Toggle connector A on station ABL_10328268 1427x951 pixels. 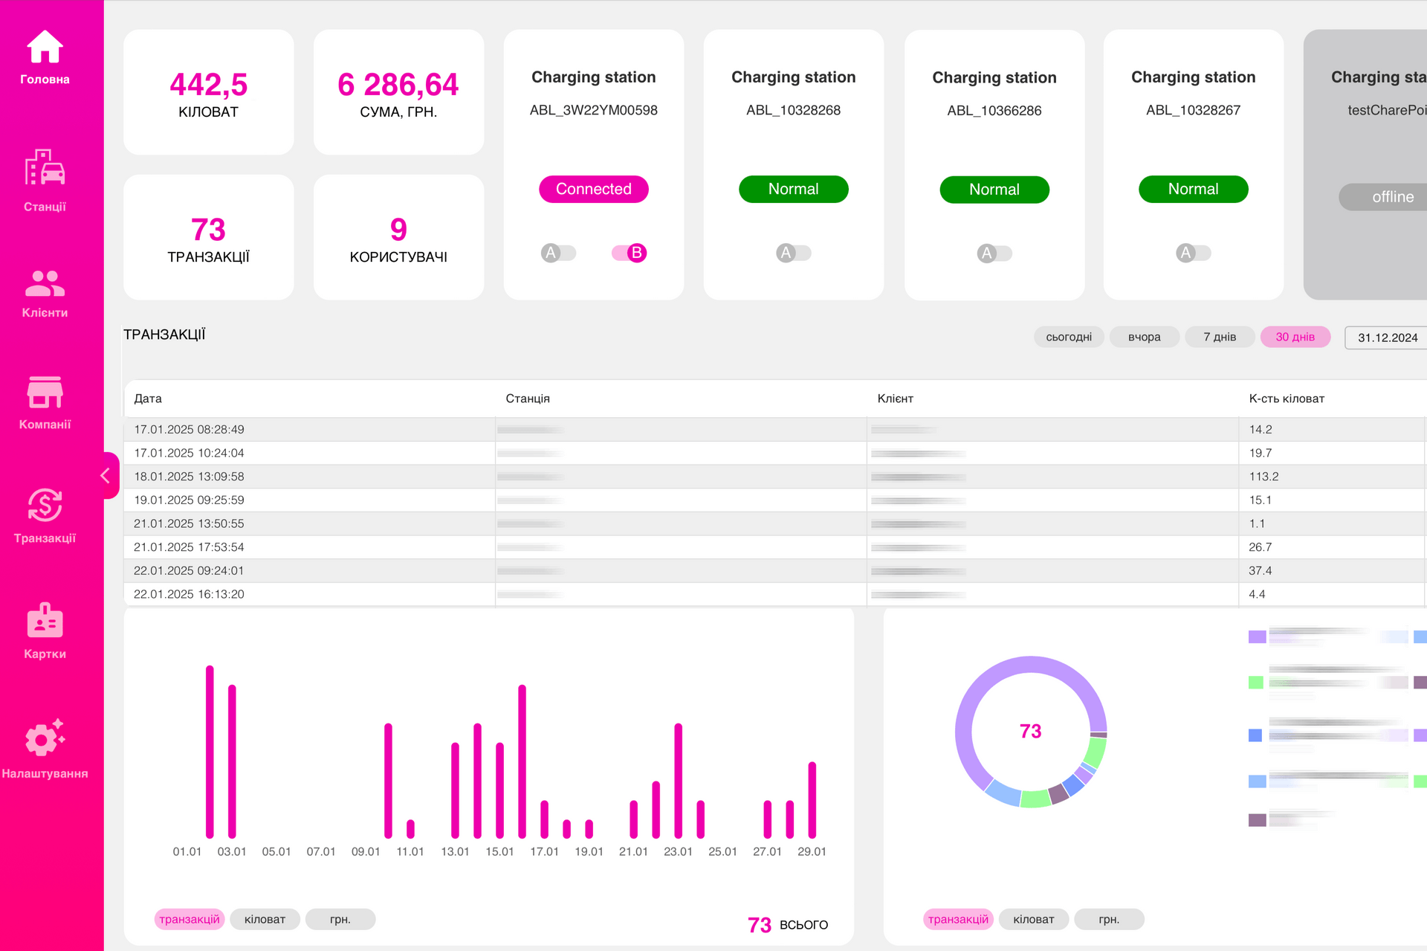[x=794, y=253]
